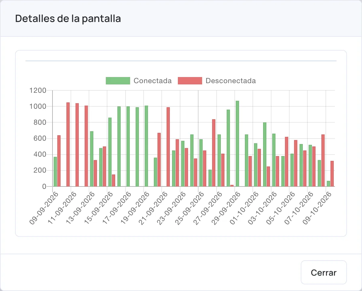362x291 pixels.
Task: Toggle the Desconectada legend red swatch
Action: tap(190, 81)
